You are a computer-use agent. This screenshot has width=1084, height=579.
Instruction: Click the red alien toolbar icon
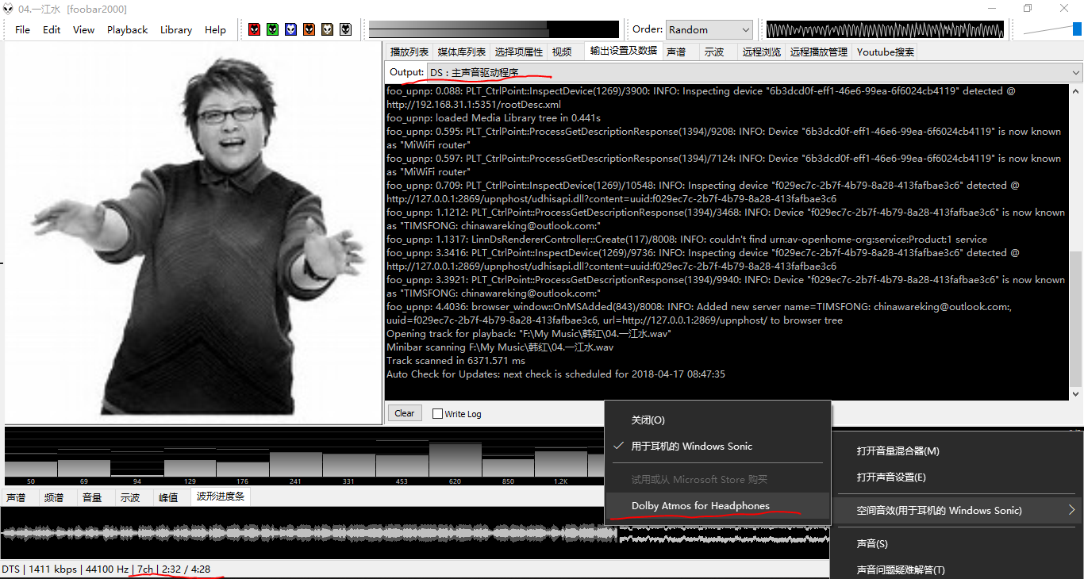254,29
